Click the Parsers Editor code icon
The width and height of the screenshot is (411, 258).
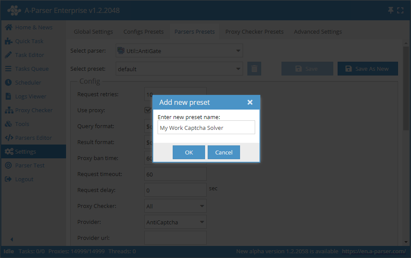click(8, 138)
